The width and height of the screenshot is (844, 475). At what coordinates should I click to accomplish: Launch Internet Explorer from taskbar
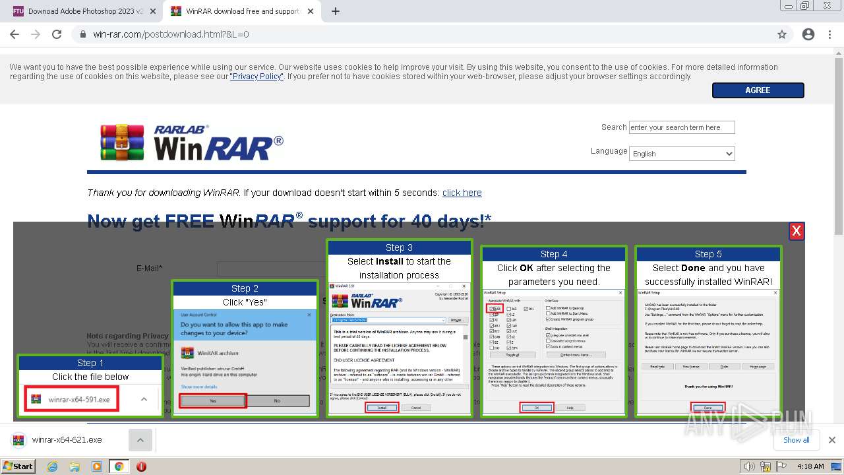pyautogui.click(x=53, y=466)
